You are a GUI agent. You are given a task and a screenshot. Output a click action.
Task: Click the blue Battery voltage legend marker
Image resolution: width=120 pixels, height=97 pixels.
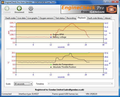pyautogui.click(x=51, y=37)
